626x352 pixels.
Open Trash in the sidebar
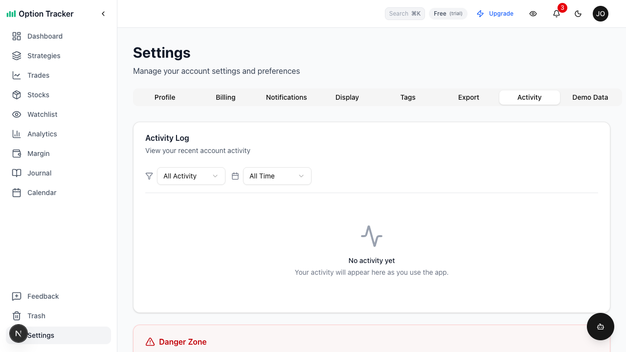[x=36, y=316]
